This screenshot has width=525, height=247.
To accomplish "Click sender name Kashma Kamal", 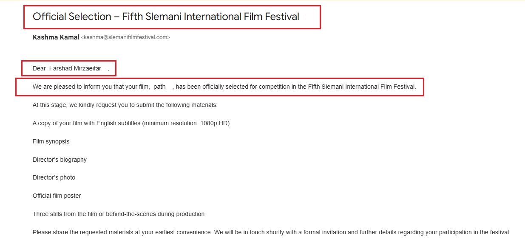I will (x=56, y=37).
